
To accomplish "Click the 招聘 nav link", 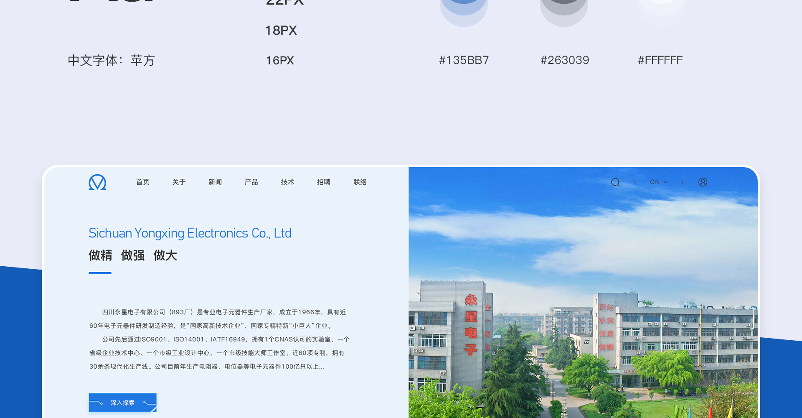I will pyautogui.click(x=324, y=182).
